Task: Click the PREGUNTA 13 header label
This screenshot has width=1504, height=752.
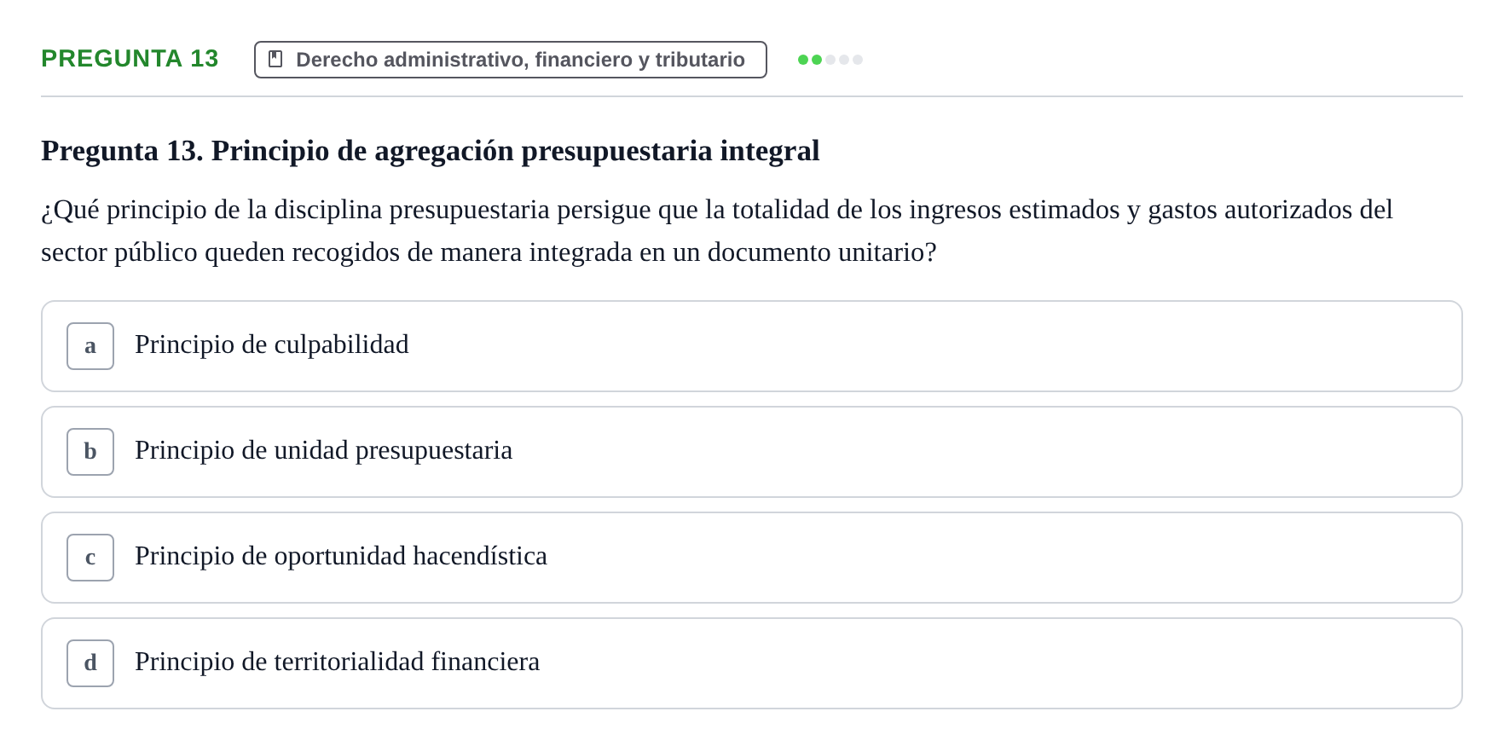Action: (130, 59)
